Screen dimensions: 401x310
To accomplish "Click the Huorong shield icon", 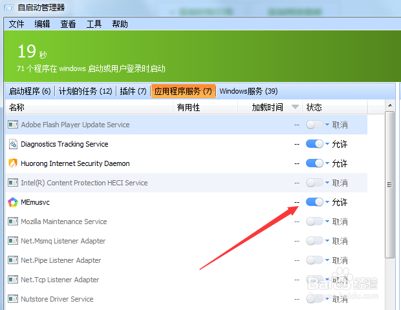I will (x=13, y=163).
